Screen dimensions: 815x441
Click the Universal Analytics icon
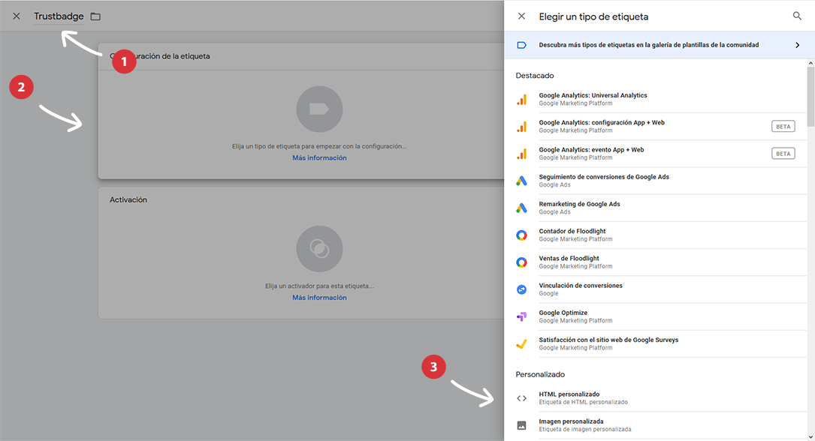pos(521,99)
